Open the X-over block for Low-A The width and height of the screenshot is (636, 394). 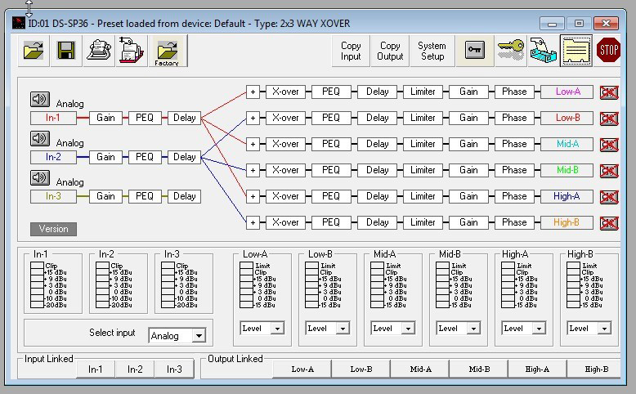285,92
